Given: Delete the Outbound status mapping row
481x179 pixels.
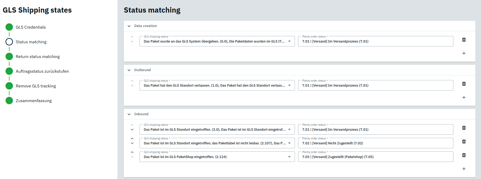Looking at the screenshot, I should click(464, 84).
